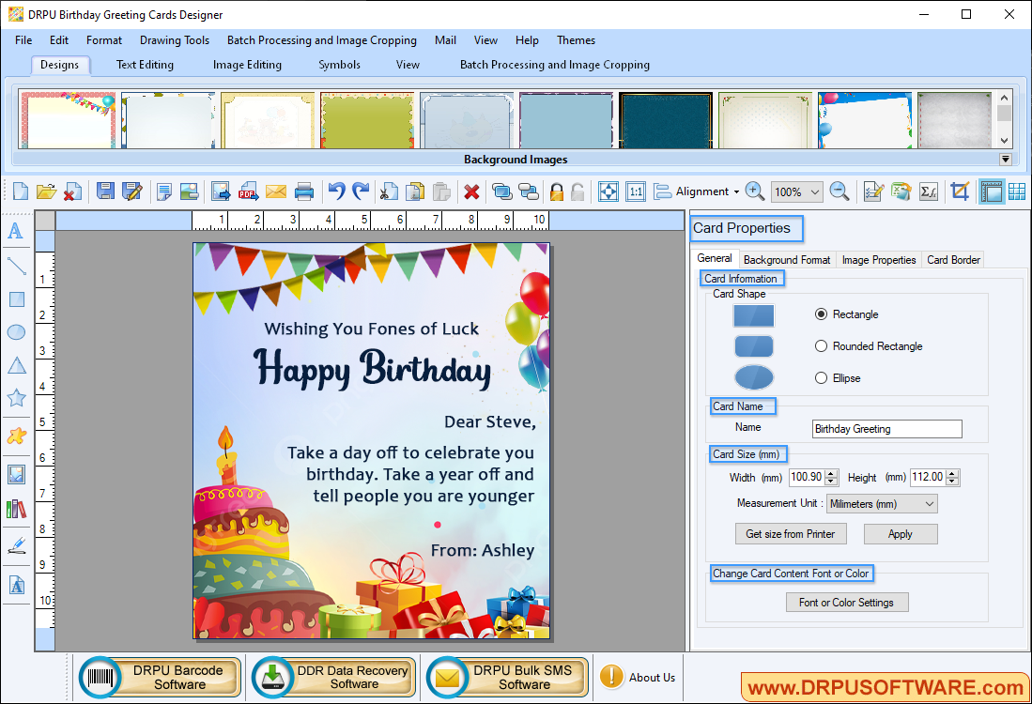This screenshot has width=1032, height=704.
Task: Activate the Crop tool on the toolbar
Action: pos(960,191)
